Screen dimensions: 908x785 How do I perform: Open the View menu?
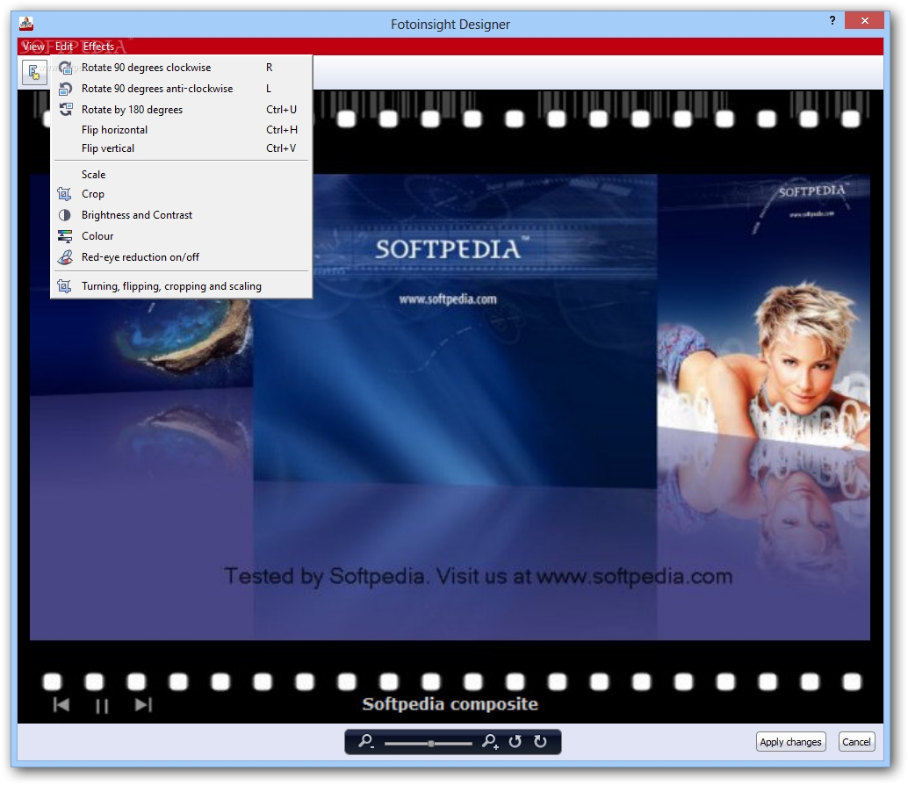pos(33,47)
